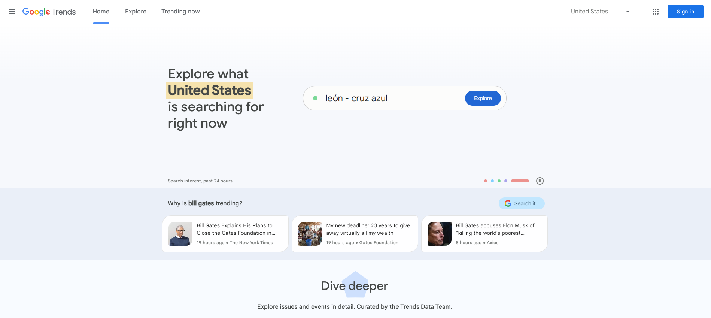Open My new deadline: 20 years article
711x318 pixels.
tap(355, 234)
